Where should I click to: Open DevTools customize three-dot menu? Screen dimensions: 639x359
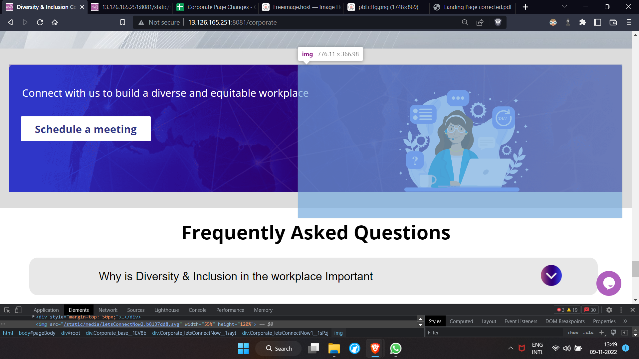coord(621,310)
